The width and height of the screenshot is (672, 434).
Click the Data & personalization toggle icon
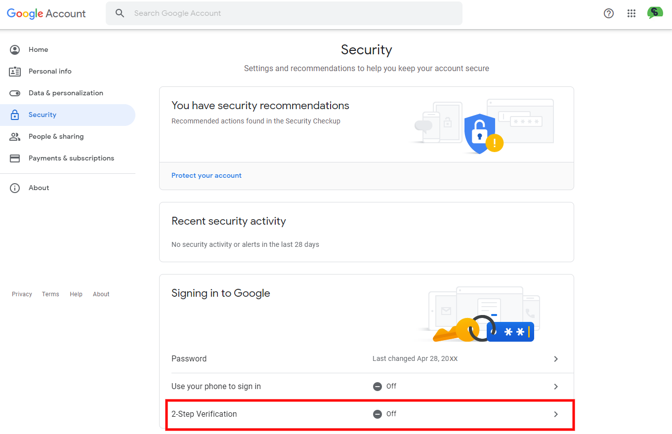point(15,93)
